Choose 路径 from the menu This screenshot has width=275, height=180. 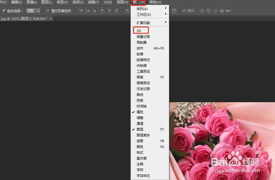(x=150, y=94)
